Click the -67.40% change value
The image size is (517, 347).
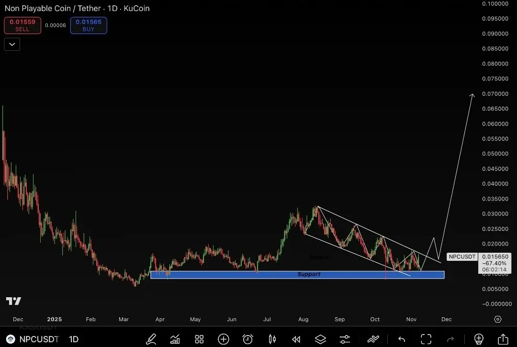tap(494, 263)
